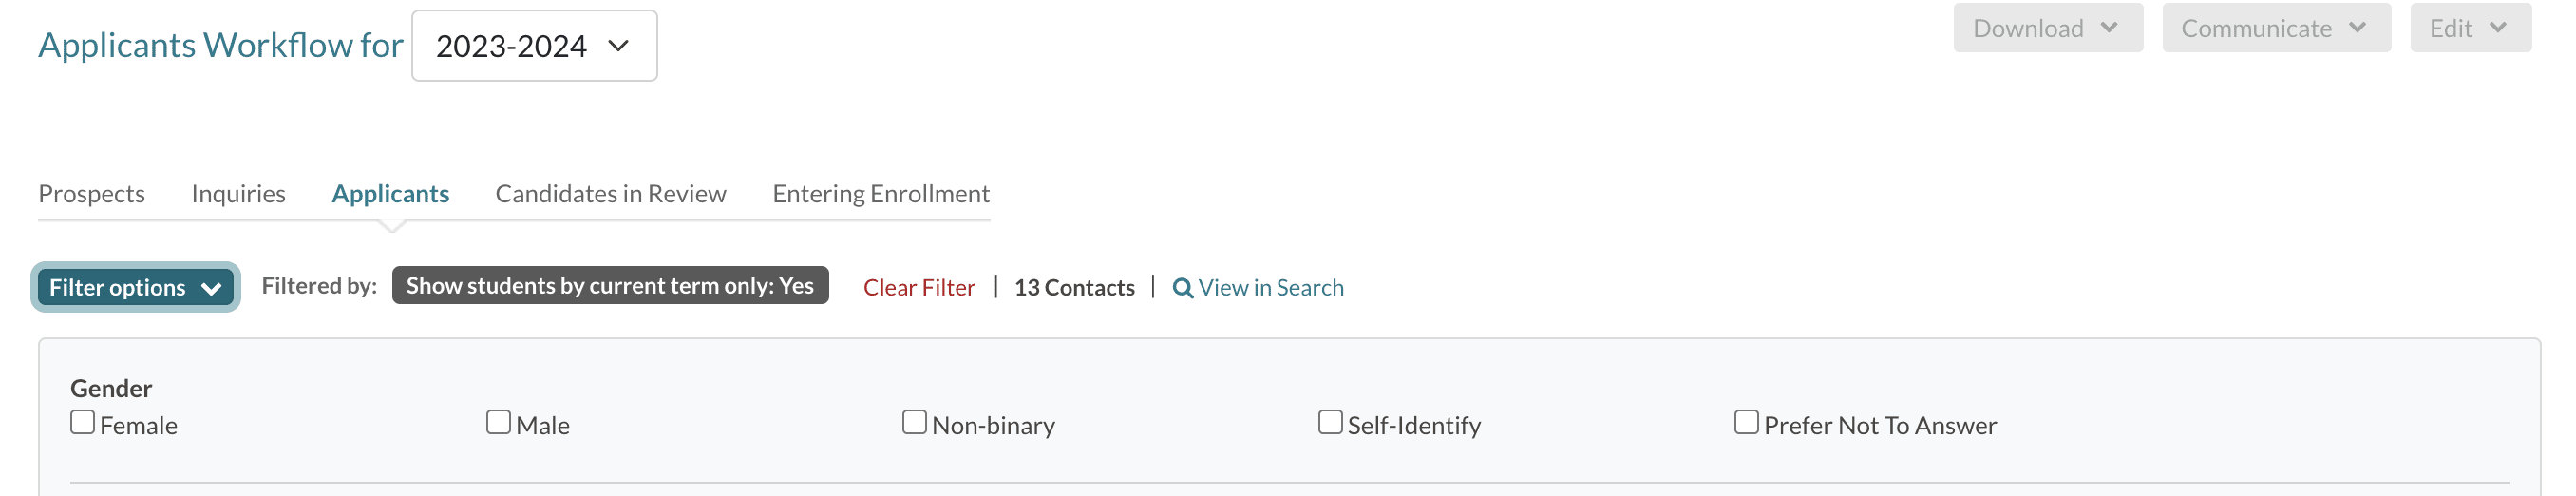
Task: Expand the Download dropdown menu
Action: point(2047,28)
